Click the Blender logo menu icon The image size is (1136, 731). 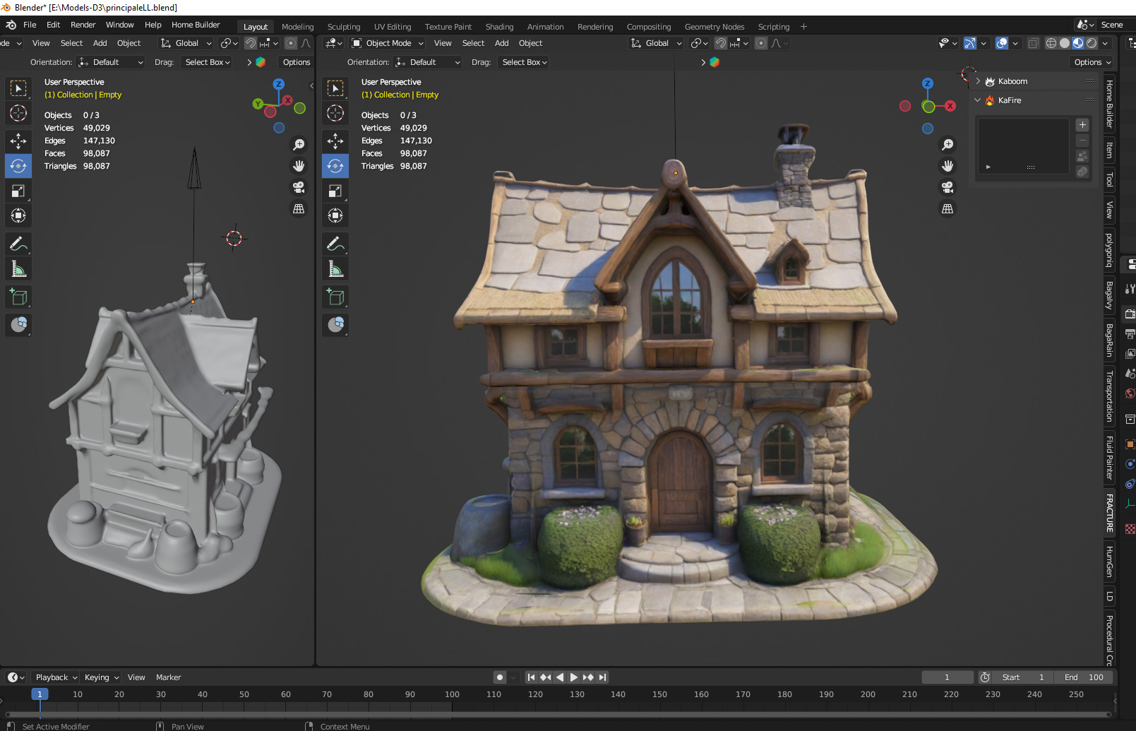coord(11,25)
